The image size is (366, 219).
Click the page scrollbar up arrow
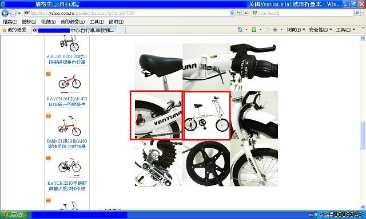[363, 38]
